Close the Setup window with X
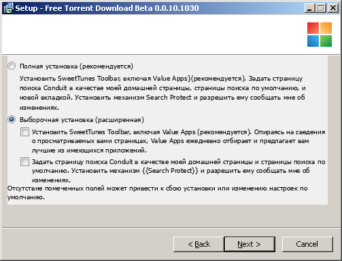Viewport: 342px width, 261px height. pyautogui.click(x=333, y=8)
